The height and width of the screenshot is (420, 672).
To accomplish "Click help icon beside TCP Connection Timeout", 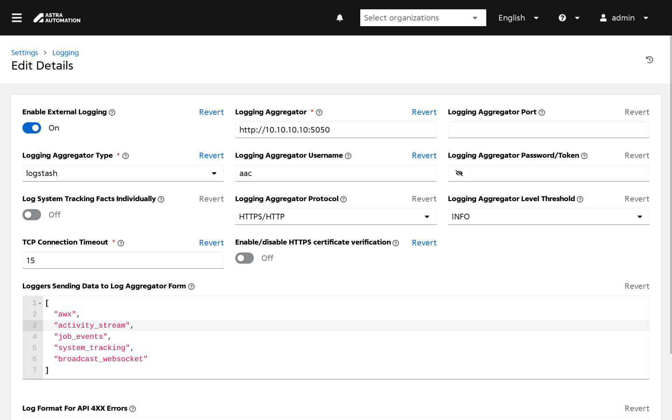I will pyautogui.click(x=121, y=243).
